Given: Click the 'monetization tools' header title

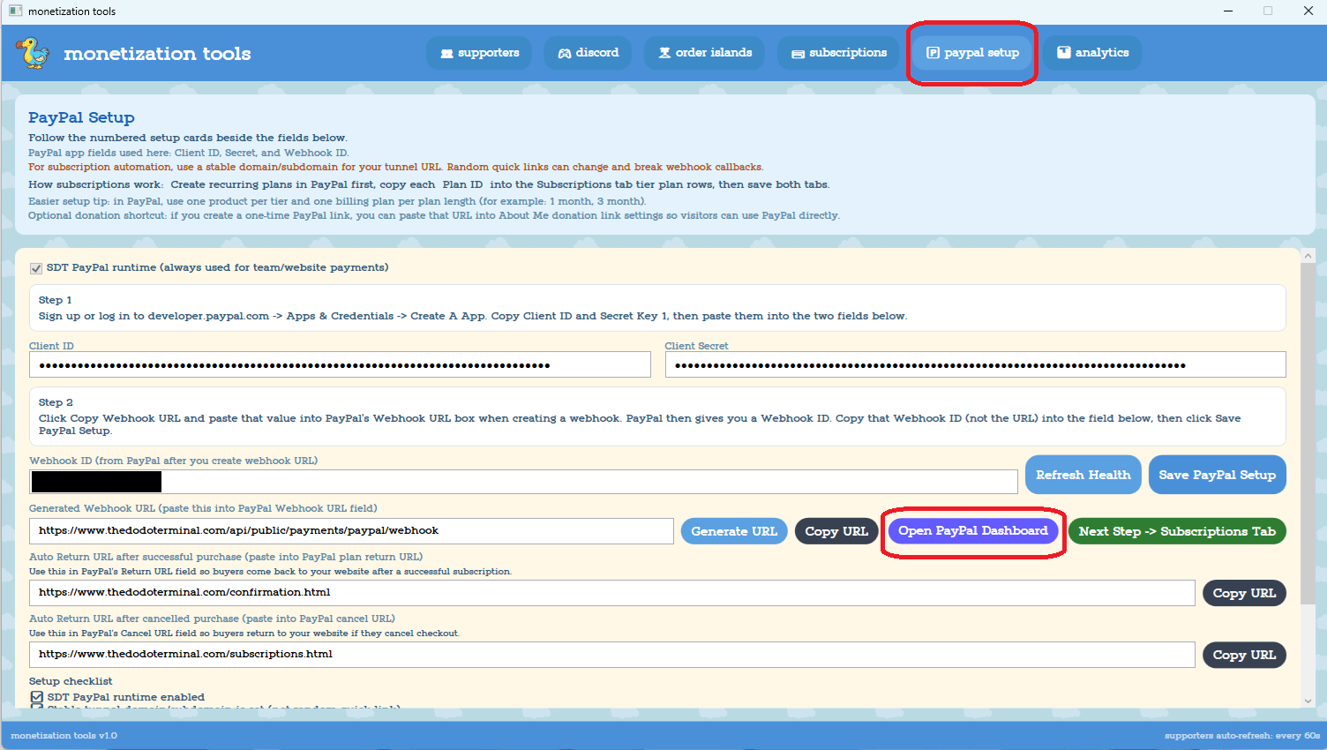Looking at the screenshot, I should tap(157, 54).
